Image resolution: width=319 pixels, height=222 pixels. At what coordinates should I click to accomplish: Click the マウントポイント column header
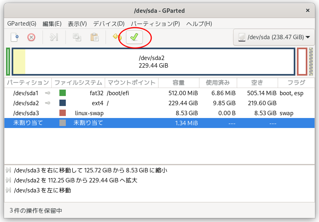(132, 83)
